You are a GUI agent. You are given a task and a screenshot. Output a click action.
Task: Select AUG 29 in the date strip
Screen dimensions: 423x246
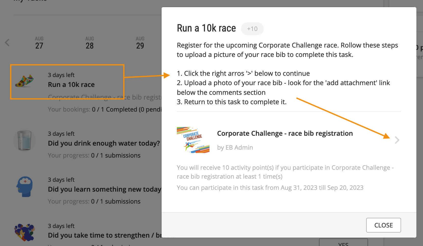[x=140, y=43]
